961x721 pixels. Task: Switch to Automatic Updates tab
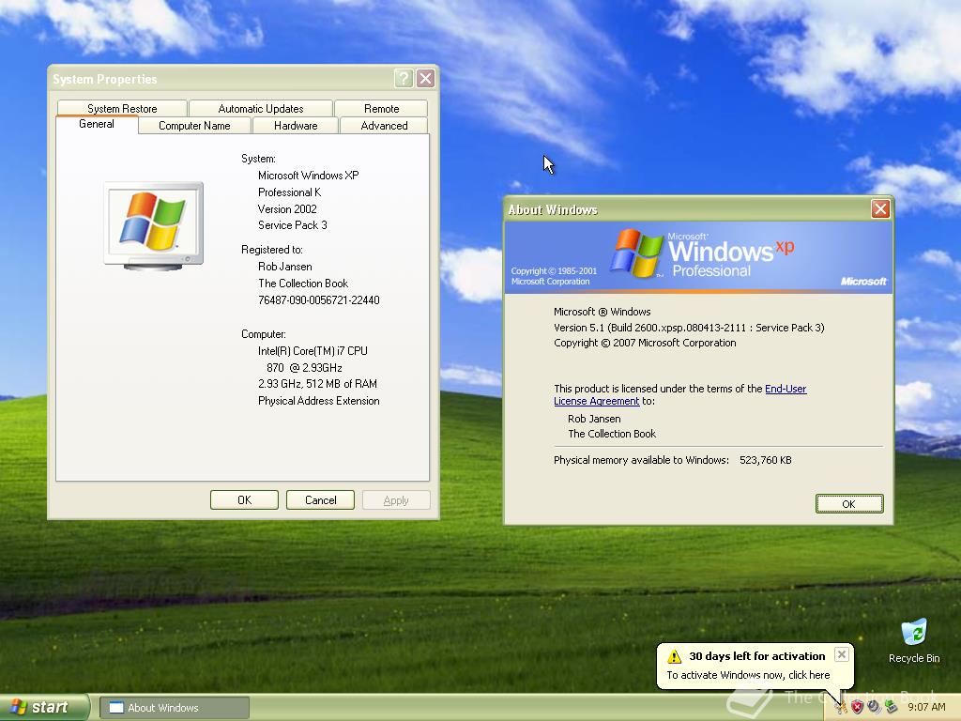point(261,108)
